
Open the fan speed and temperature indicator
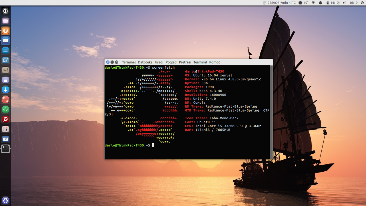click(x=279, y=3)
